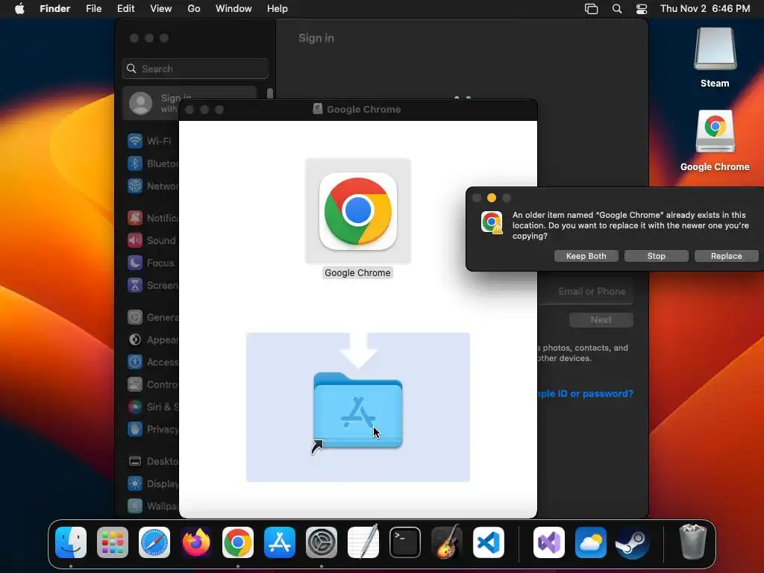Click the Stage Manager icon in menu bar

pos(591,9)
